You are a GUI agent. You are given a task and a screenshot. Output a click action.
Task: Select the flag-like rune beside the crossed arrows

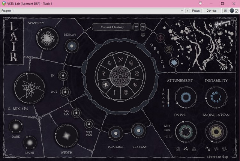pyautogui.click(x=131, y=63)
